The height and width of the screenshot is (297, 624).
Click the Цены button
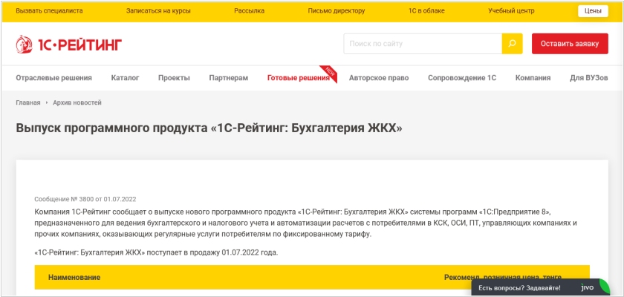(593, 11)
